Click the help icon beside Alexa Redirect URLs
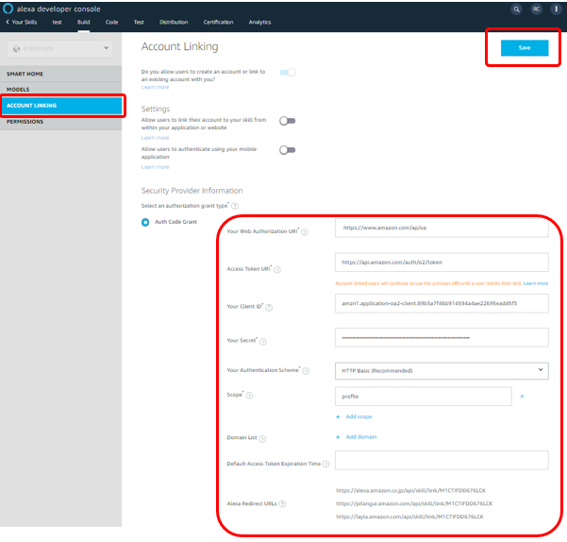This screenshot has height=542, width=567. click(283, 504)
